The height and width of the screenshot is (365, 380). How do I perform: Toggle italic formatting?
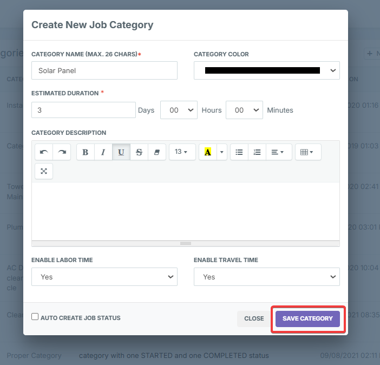pyautogui.click(x=103, y=152)
